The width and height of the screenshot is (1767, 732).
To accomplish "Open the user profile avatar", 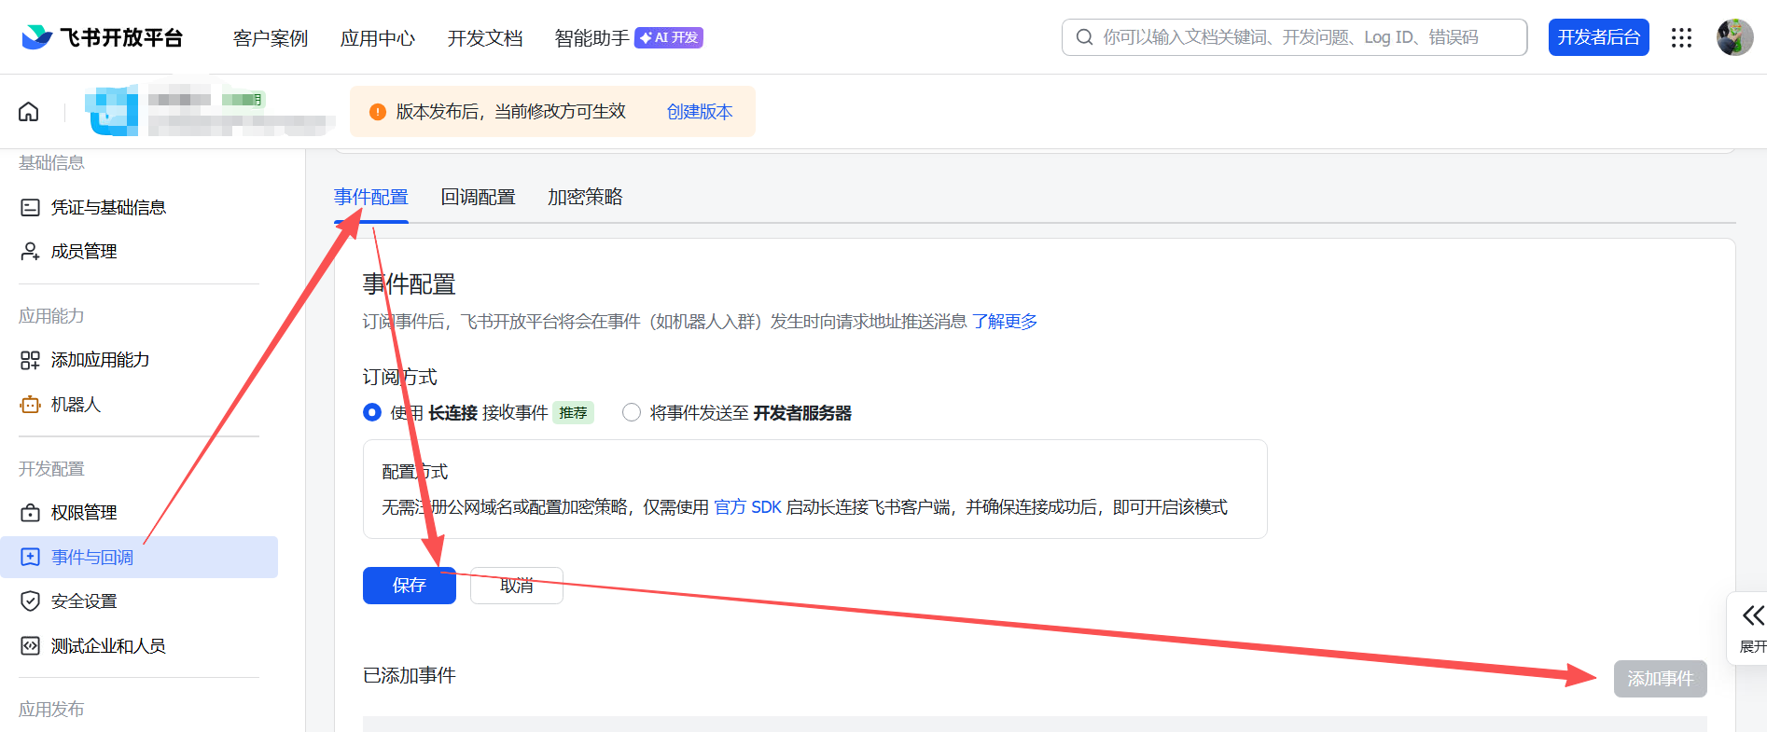I will 1734,37.
